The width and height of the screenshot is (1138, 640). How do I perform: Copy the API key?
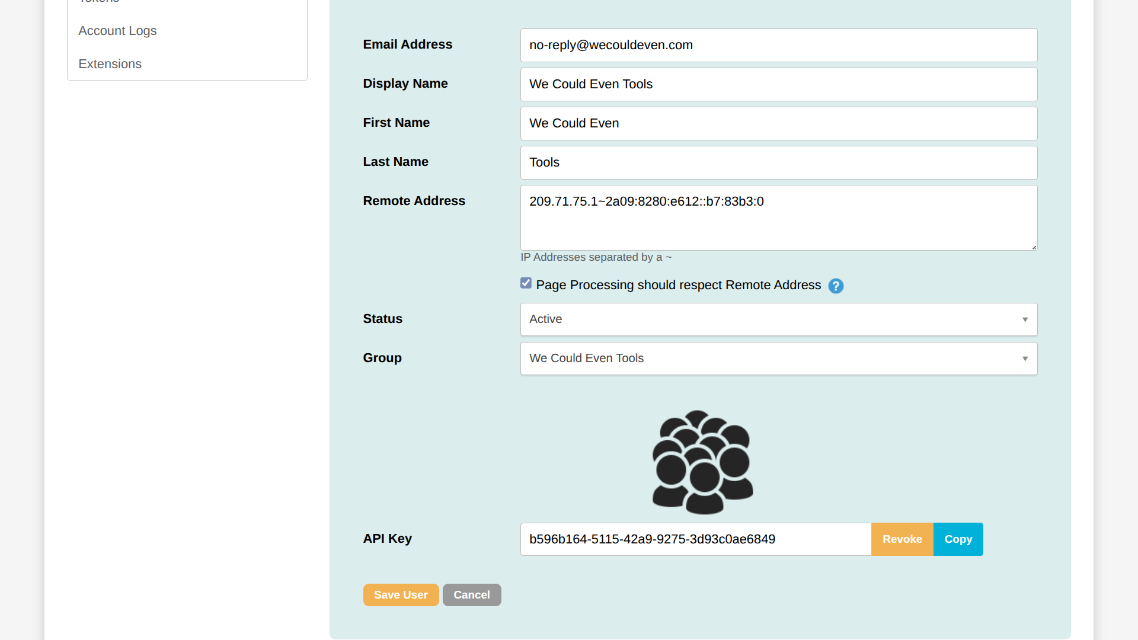coord(958,539)
